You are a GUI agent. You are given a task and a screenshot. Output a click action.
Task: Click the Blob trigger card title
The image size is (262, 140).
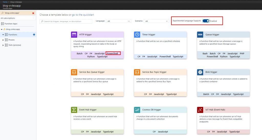(211, 72)
